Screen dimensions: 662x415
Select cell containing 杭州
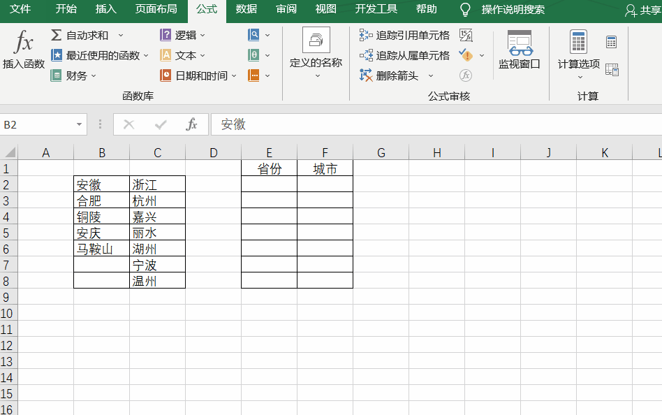point(158,201)
